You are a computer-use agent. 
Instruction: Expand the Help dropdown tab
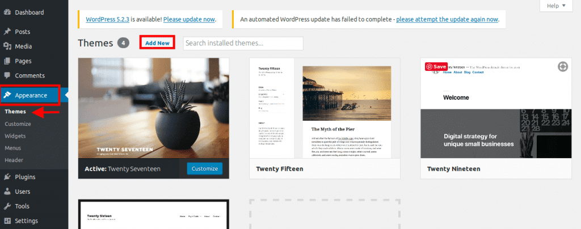point(557,6)
